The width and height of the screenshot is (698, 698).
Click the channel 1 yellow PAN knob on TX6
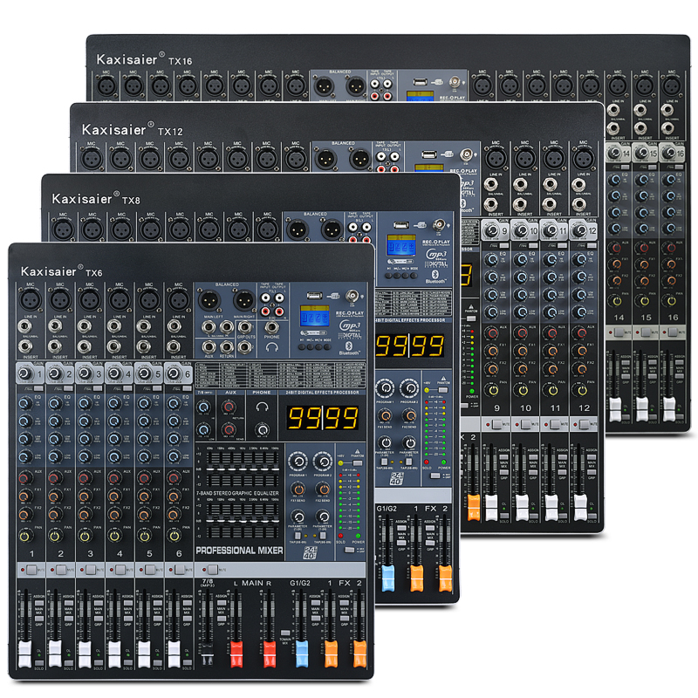click(x=25, y=536)
